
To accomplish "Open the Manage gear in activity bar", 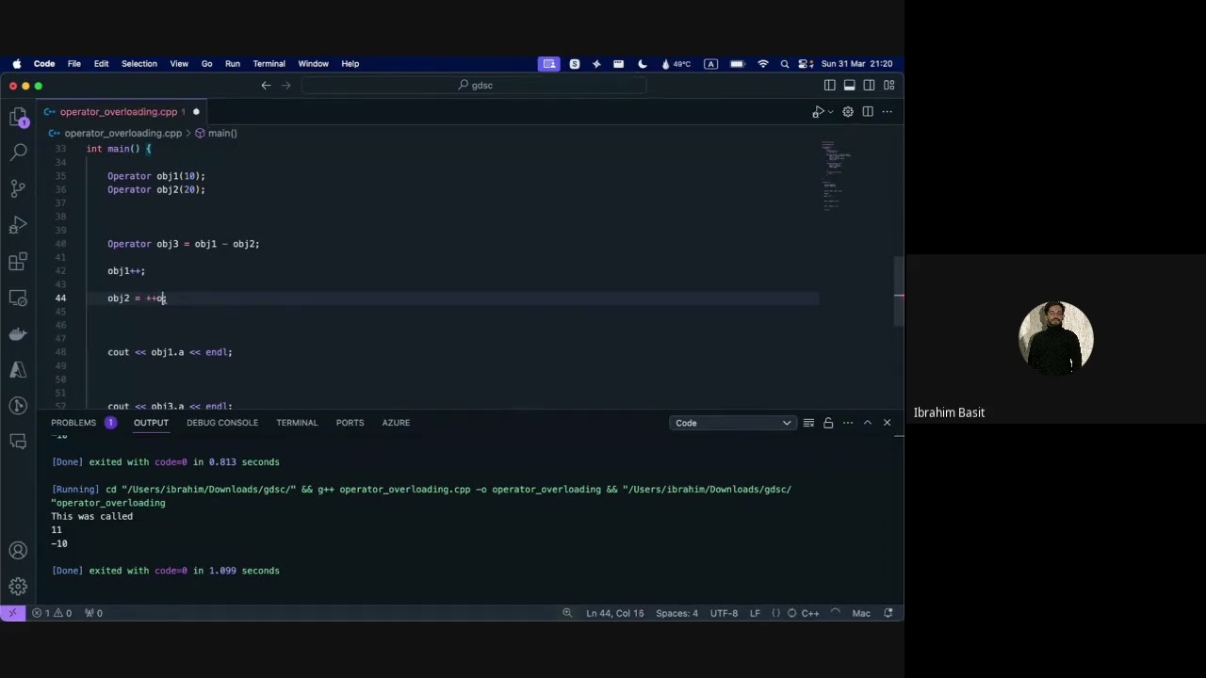I will pyautogui.click(x=18, y=587).
